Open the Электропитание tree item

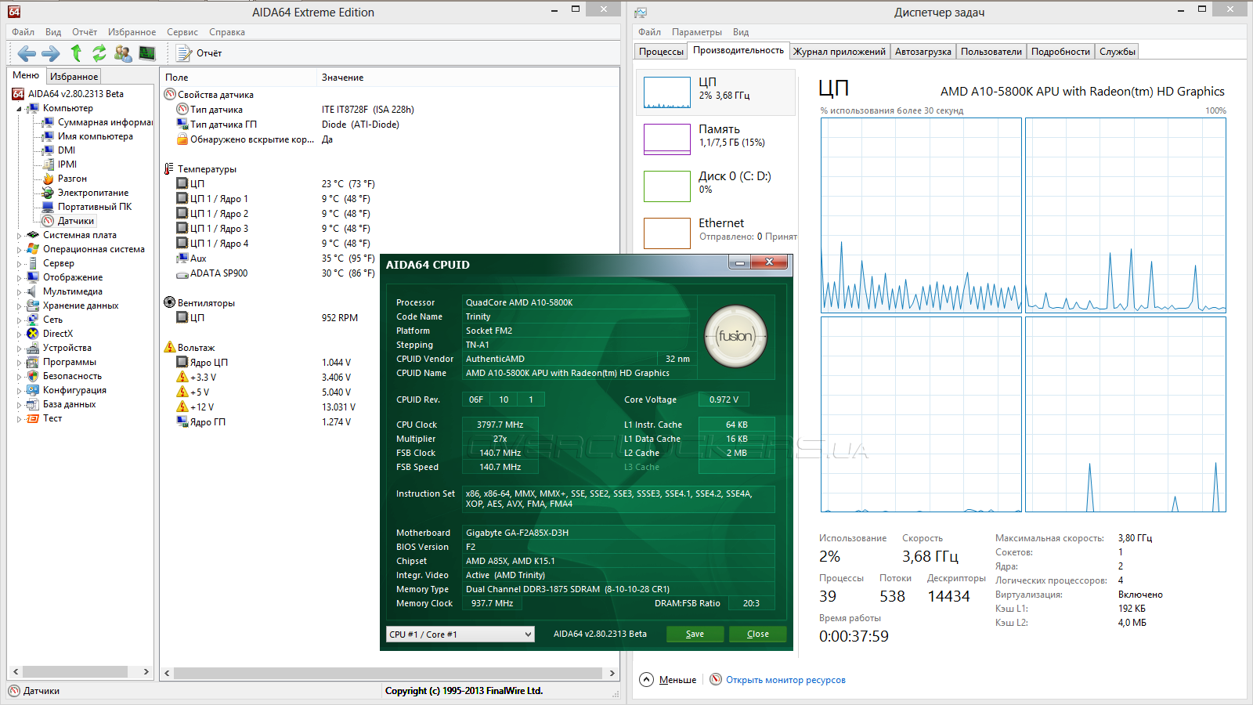pos(86,193)
